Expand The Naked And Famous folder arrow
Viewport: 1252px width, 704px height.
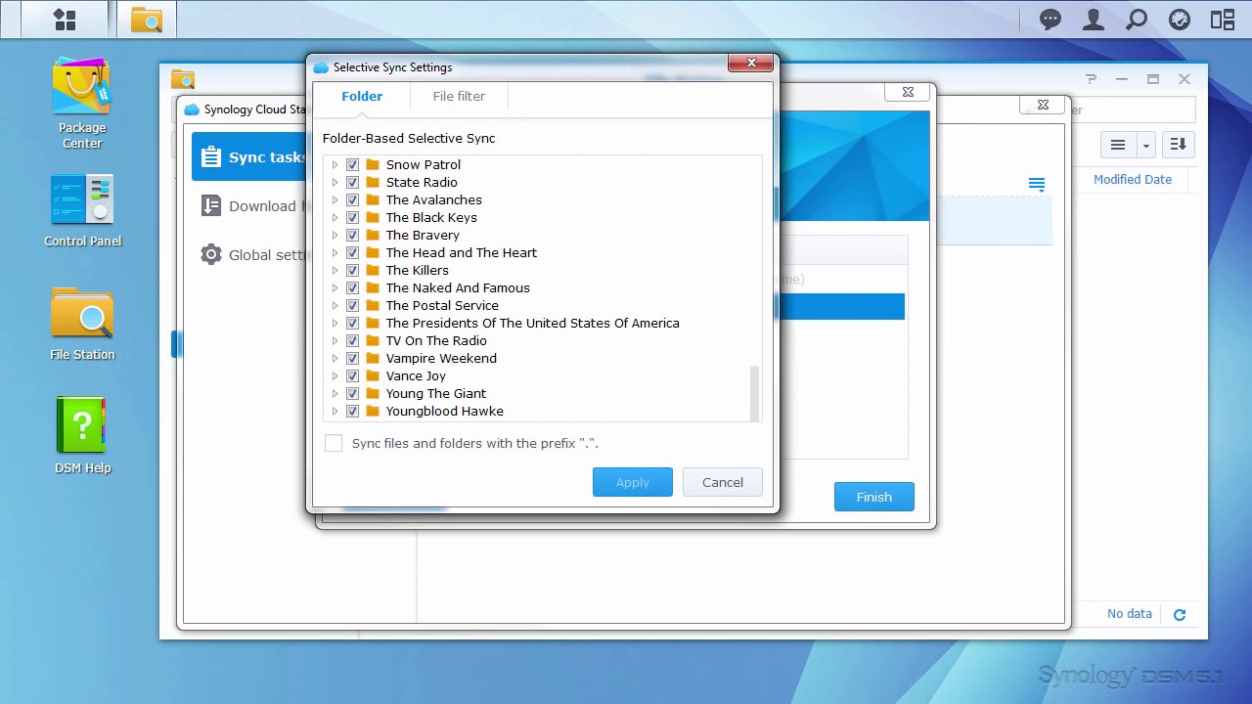335,287
